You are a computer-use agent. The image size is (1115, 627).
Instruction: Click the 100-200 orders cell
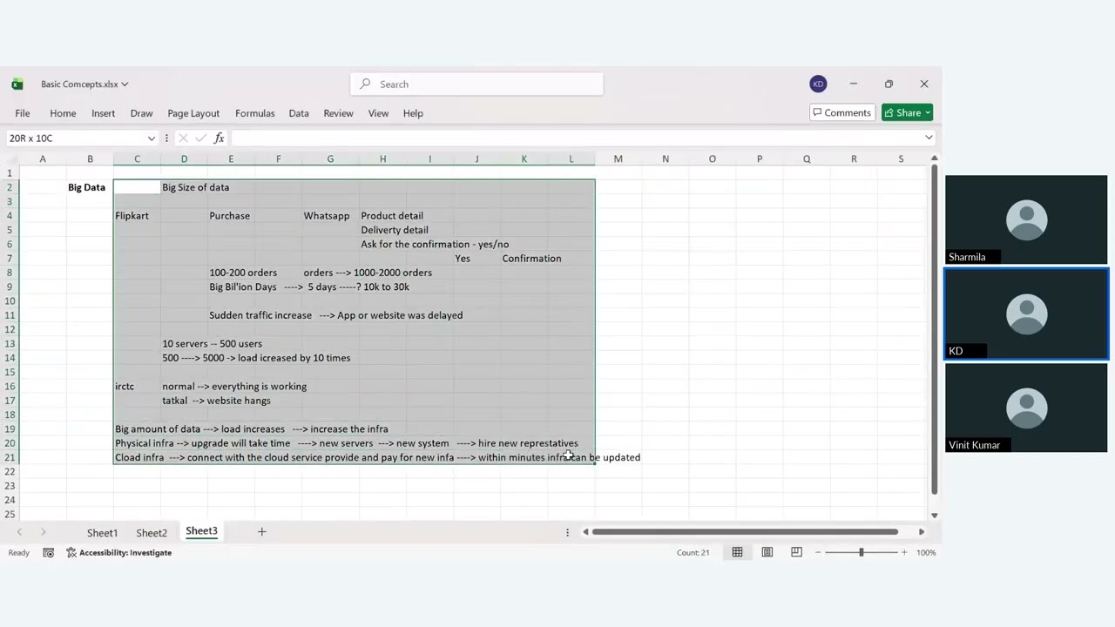242,273
